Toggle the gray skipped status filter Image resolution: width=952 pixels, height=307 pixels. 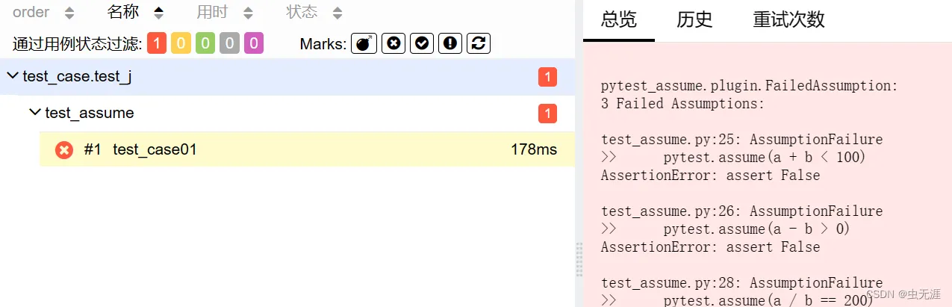[x=230, y=43]
